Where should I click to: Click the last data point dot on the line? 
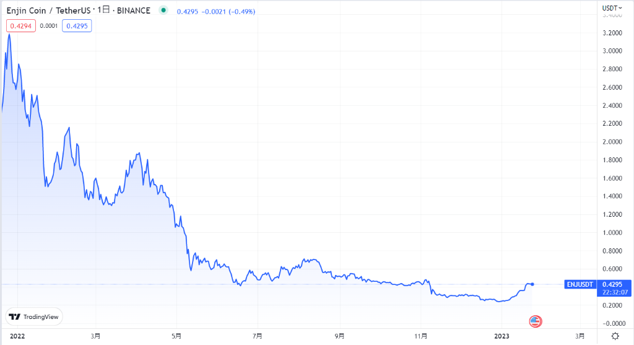532,284
